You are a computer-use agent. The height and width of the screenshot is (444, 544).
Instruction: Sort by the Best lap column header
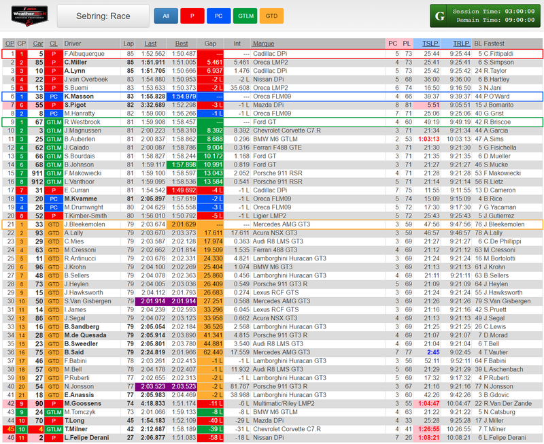(x=182, y=44)
